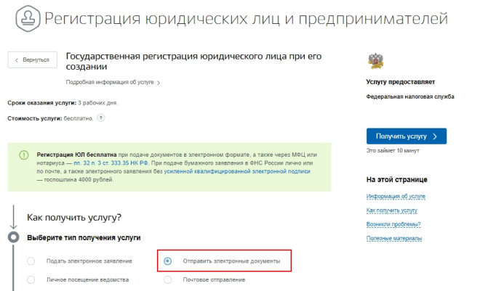Viewport: 480px width, 291px height.
Task: Jump to 'Как получить услугу' anchor link
Action: (x=391, y=210)
